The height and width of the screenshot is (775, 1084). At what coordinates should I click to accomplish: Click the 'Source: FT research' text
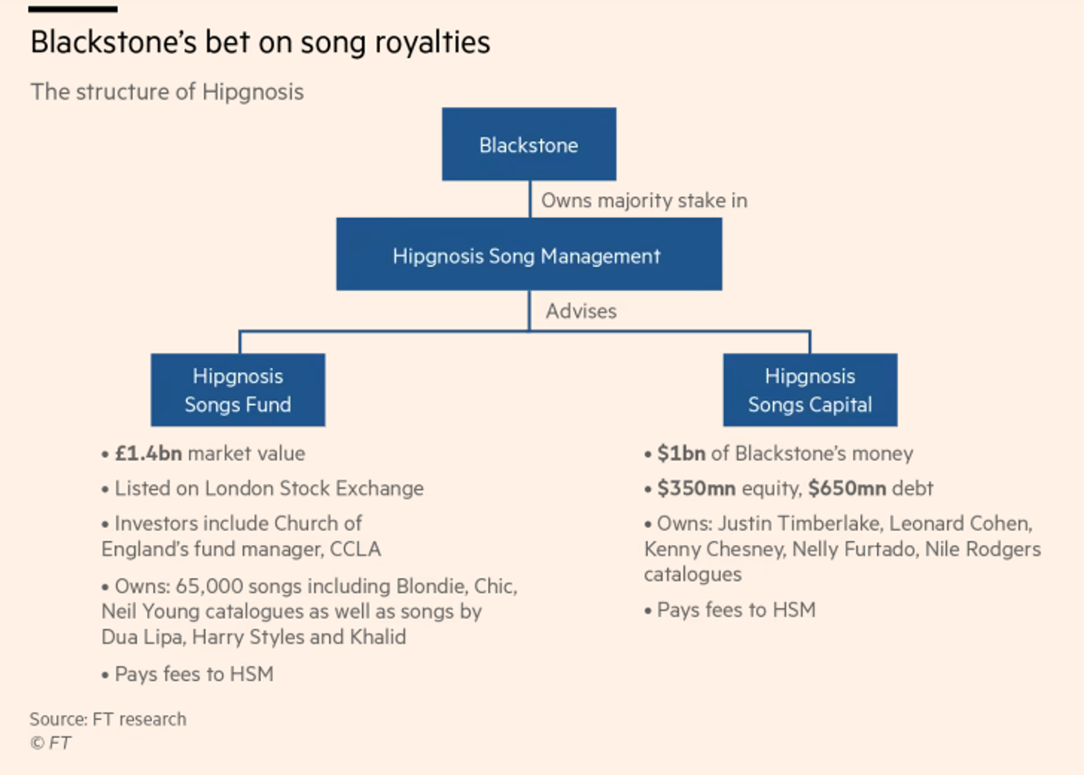point(108,719)
